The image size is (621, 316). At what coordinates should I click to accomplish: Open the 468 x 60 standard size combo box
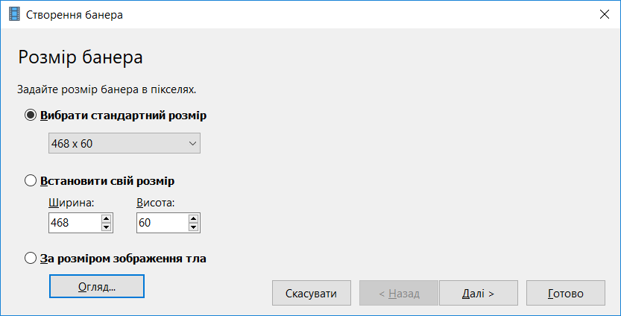(x=124, y=143)
